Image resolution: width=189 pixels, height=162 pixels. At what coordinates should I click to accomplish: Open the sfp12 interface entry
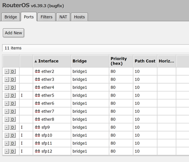point(47,151)
